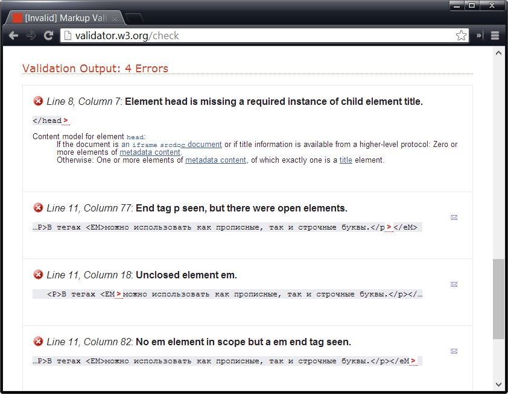Click the envelope icon for Line 11, Column 82 error
508x394 pixels.
454,351
